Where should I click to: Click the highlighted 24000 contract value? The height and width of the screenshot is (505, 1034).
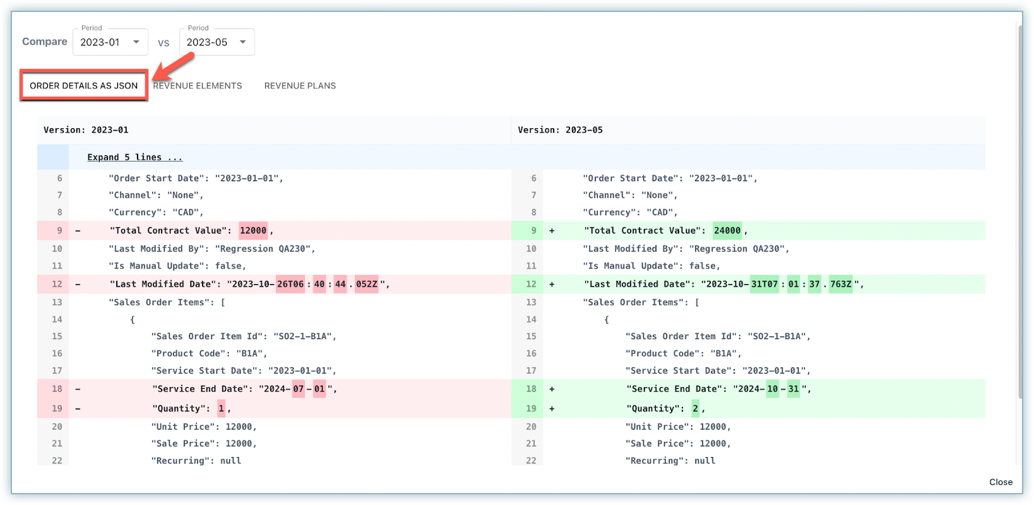727,231
